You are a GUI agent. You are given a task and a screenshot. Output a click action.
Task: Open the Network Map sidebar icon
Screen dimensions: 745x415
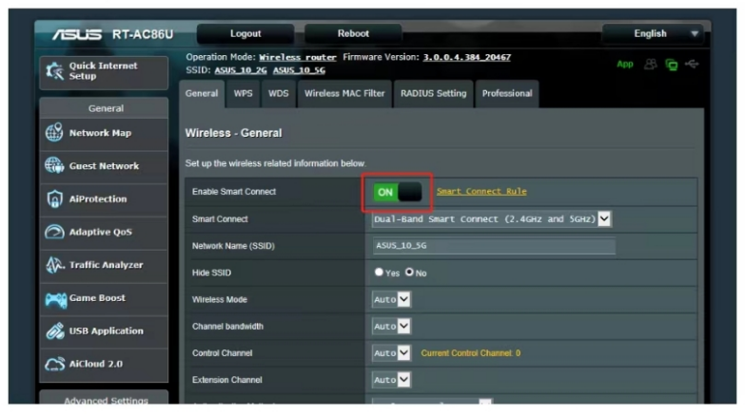pyautogui.click(x=54, y=133)
